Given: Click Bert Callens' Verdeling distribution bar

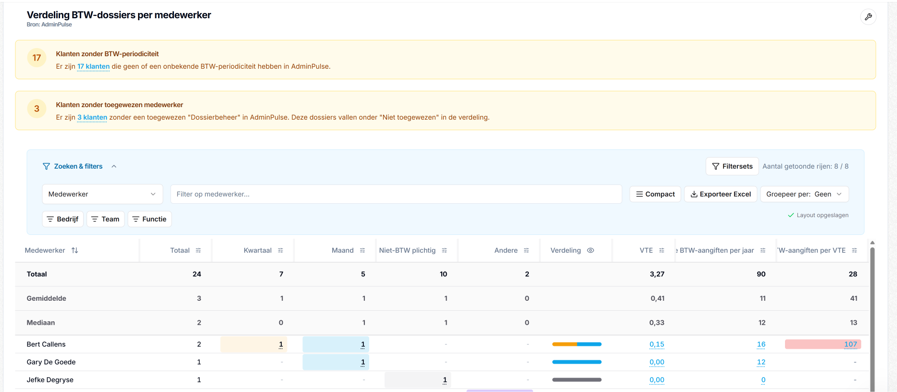Looking at the screenshot, I should coord(576,344).
